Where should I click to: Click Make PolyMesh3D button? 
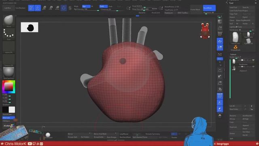point(245,20)
